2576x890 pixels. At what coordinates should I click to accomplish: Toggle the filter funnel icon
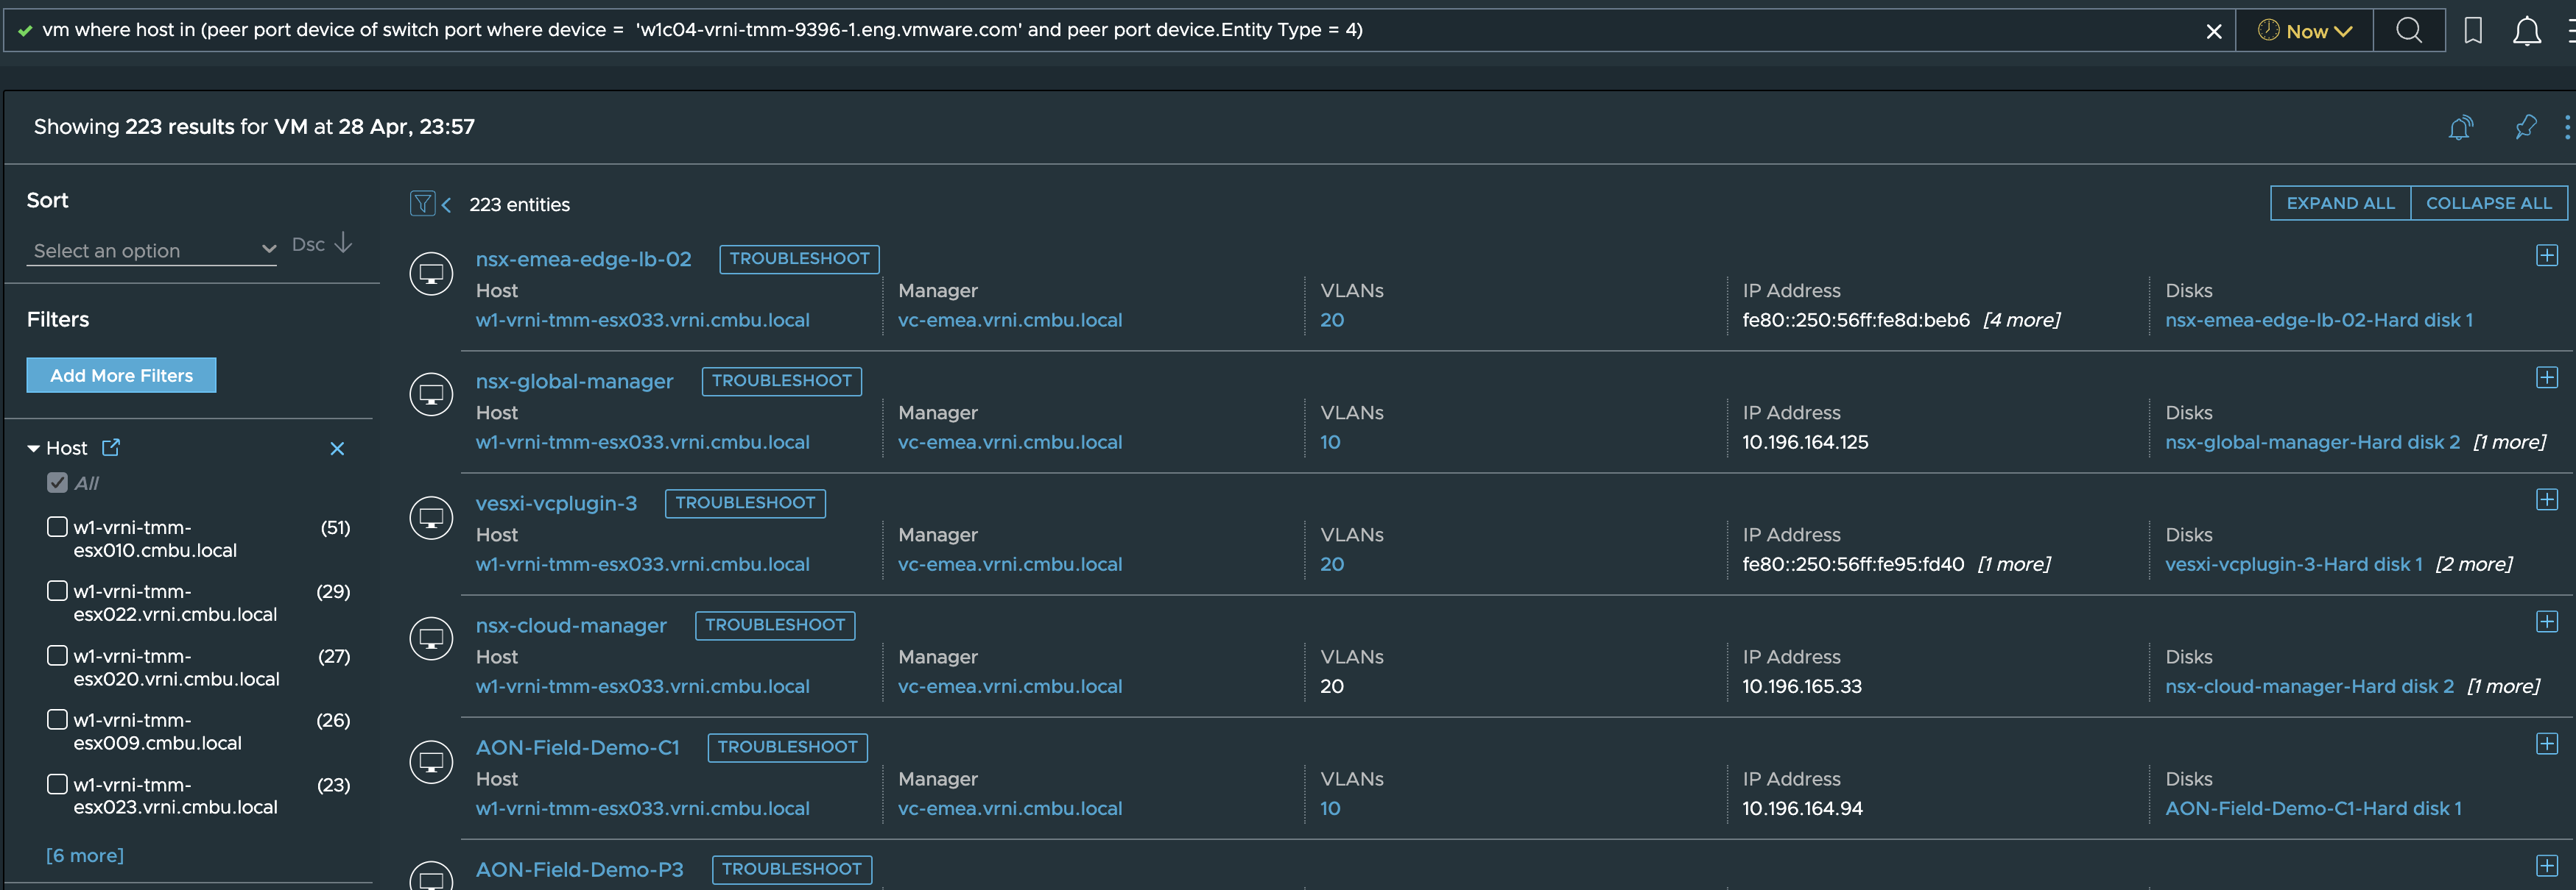(x=422, y=204)
